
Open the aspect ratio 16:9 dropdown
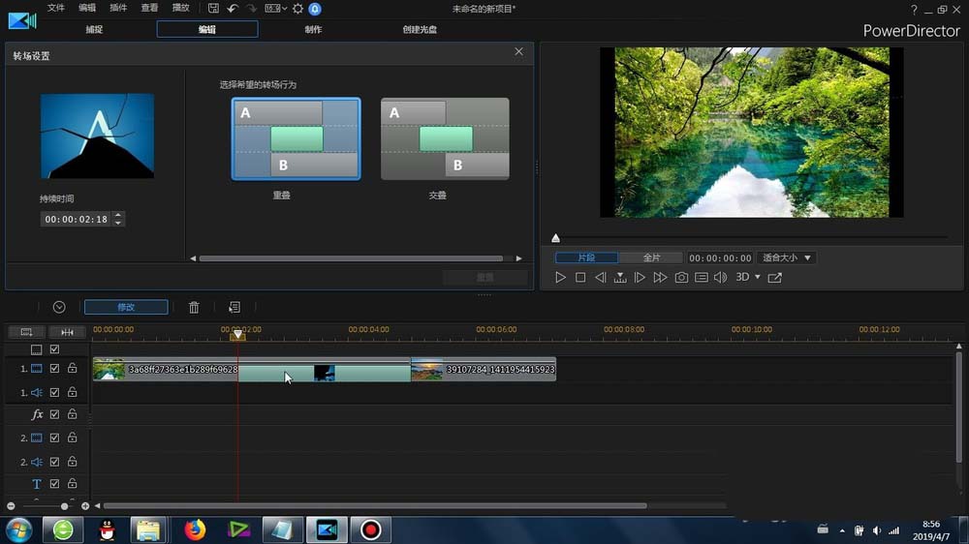pos(275,9)
